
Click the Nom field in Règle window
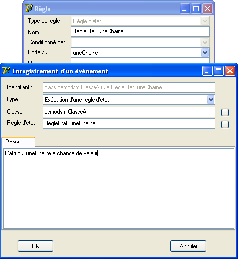140,31
